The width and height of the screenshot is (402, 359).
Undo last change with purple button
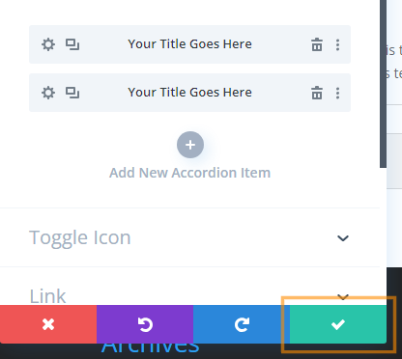(x=145, y=324)
